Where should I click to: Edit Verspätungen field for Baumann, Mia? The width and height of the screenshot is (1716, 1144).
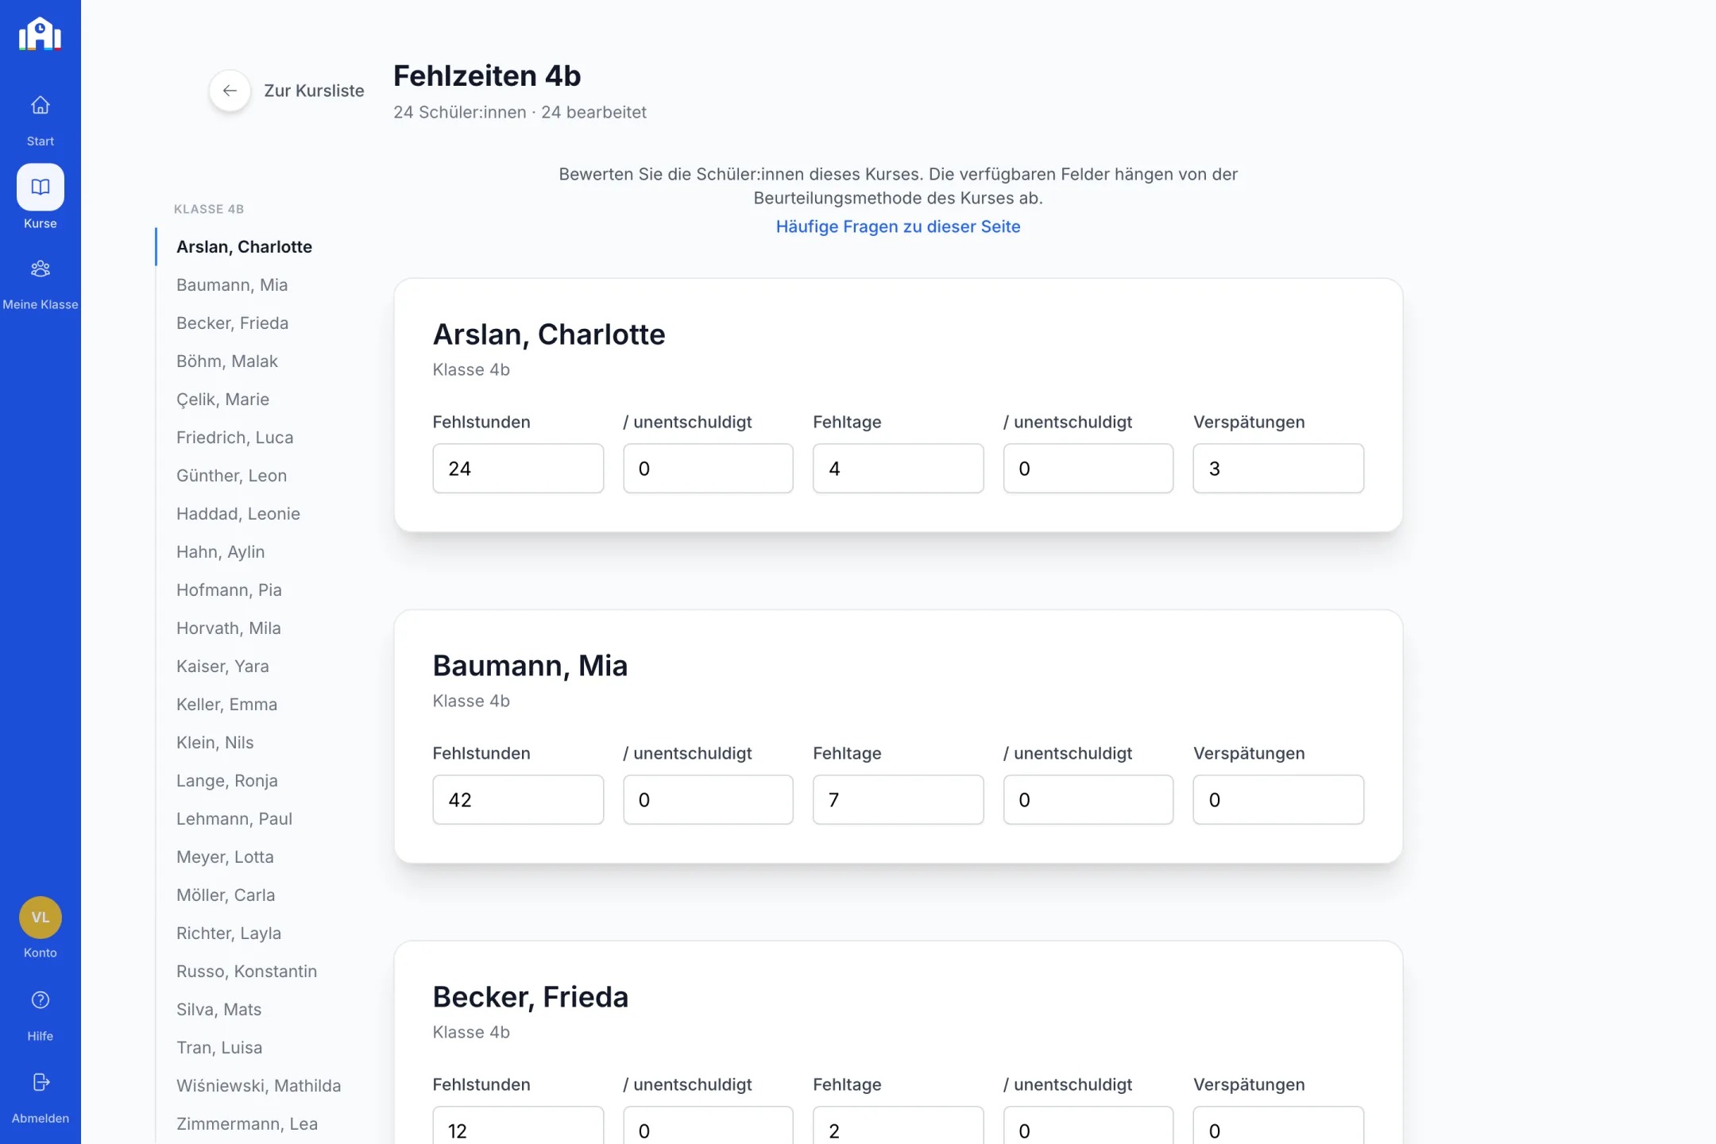point(1278,800)
